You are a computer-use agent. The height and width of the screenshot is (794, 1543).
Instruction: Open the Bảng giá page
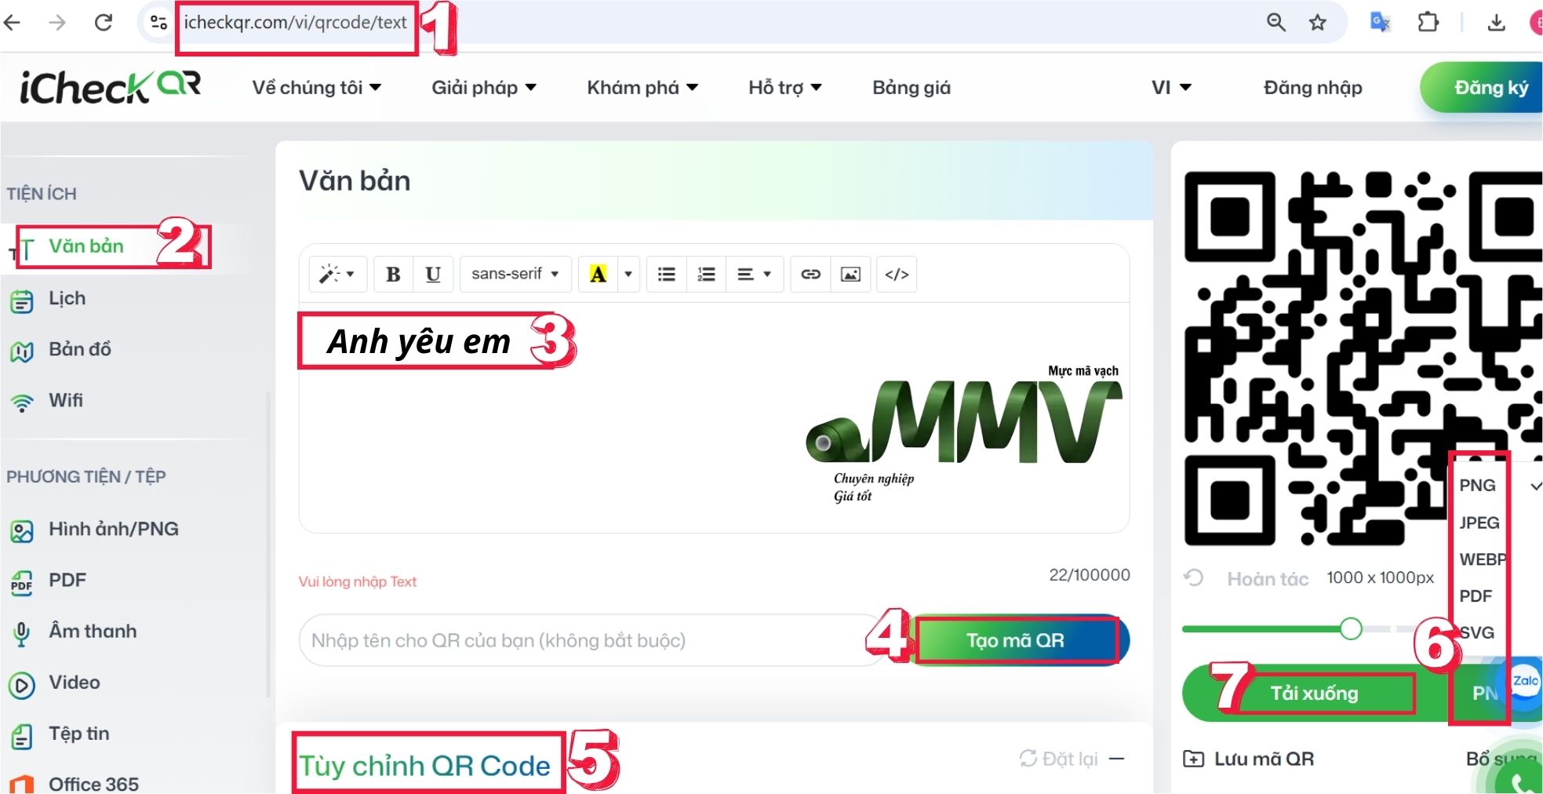(x=912, y=87)
